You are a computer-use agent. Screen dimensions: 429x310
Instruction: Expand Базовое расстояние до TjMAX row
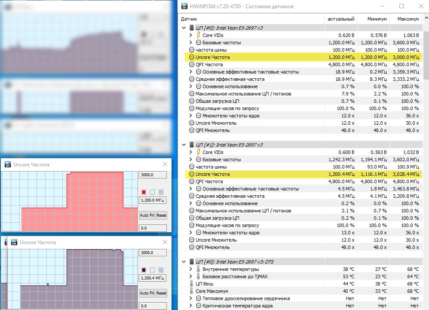(x=191, y=276)
